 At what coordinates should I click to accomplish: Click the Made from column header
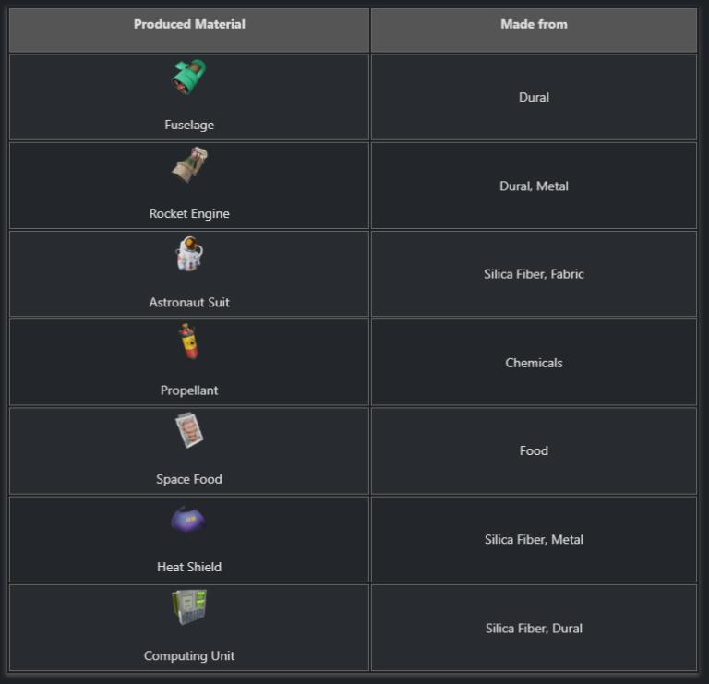[534, 24]
